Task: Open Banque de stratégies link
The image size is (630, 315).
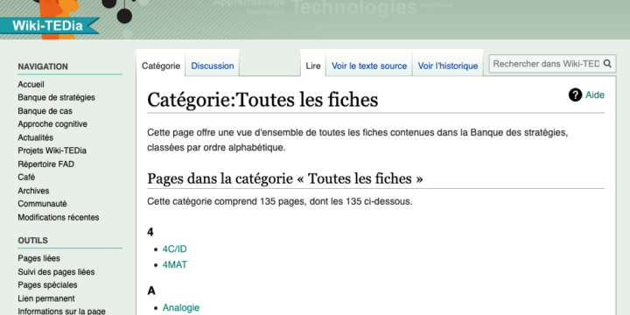Action: tap(56, 98)
